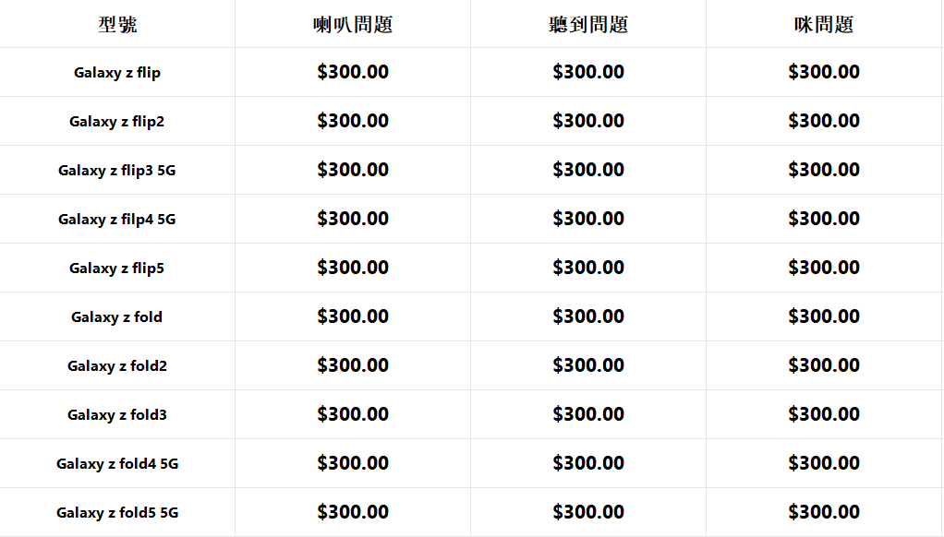This screenshot has height=537, width=944.
Task: Click 咪問題 price for Galaxy z flip5
Action: (824, 268)
